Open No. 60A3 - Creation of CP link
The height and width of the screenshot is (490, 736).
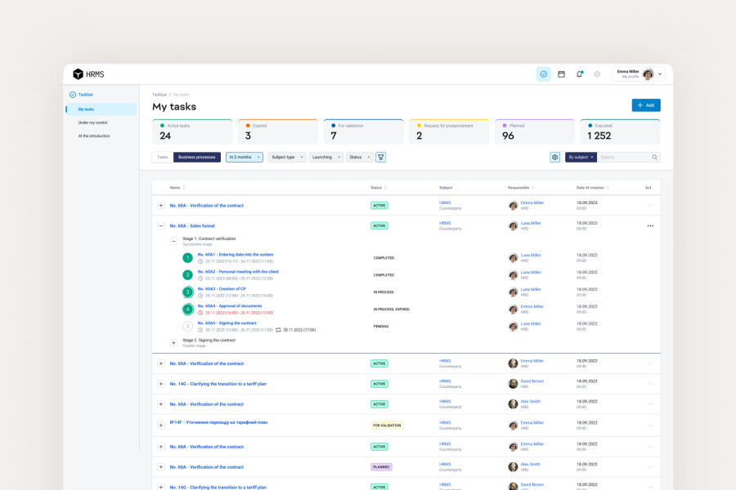click(x=222, y=288)
